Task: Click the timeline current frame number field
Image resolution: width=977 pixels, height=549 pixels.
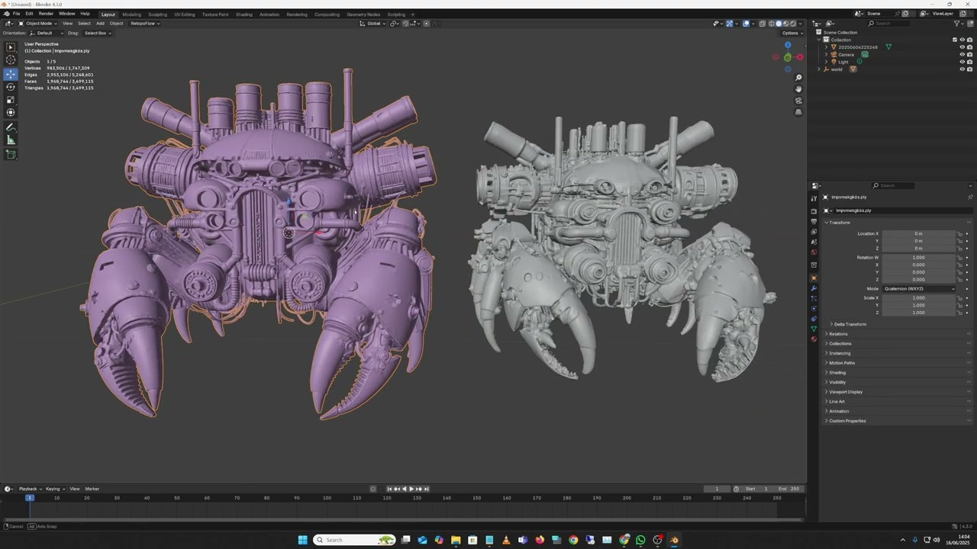Action: point(717,489)
